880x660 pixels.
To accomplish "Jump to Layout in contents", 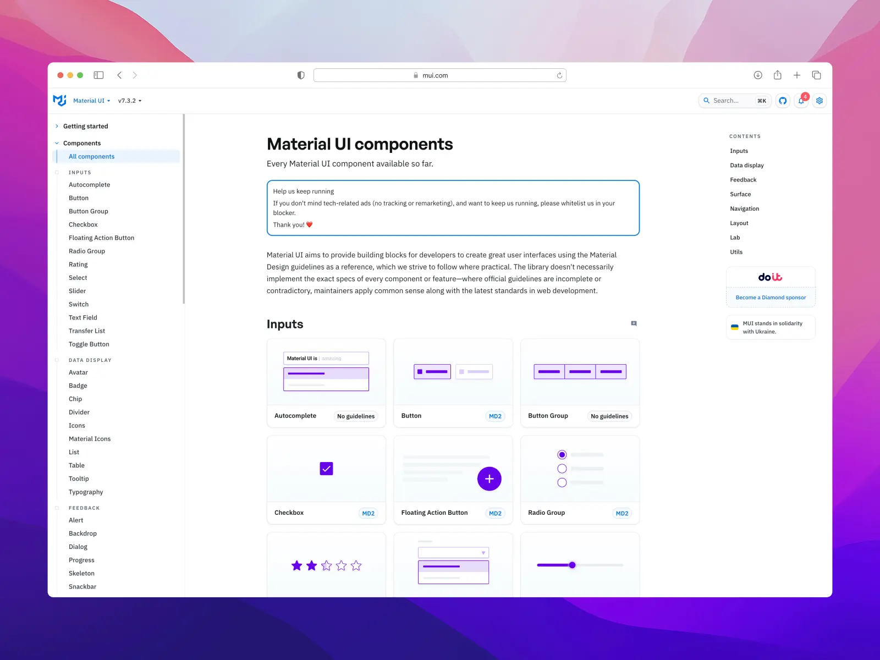I will [x=739, y=223].
